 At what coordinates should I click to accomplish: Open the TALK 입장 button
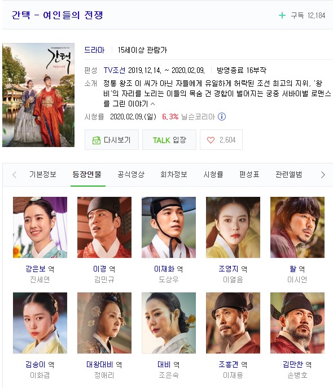pyautogui.click(x=169, y=140)
